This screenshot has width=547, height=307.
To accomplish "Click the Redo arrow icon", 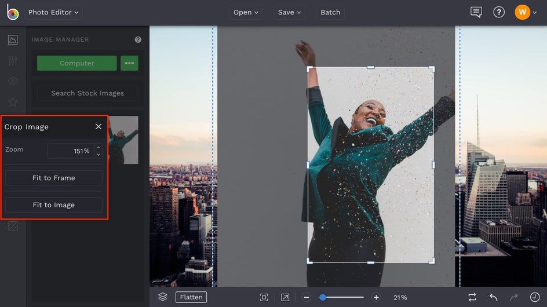I will [x=514, y=297].
